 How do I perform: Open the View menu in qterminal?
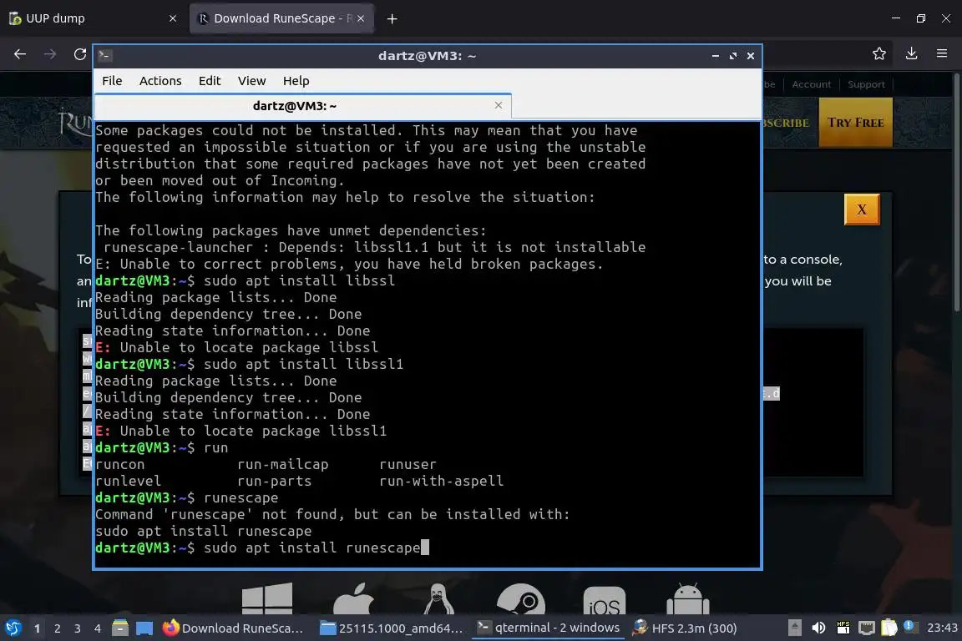[251, 81]
